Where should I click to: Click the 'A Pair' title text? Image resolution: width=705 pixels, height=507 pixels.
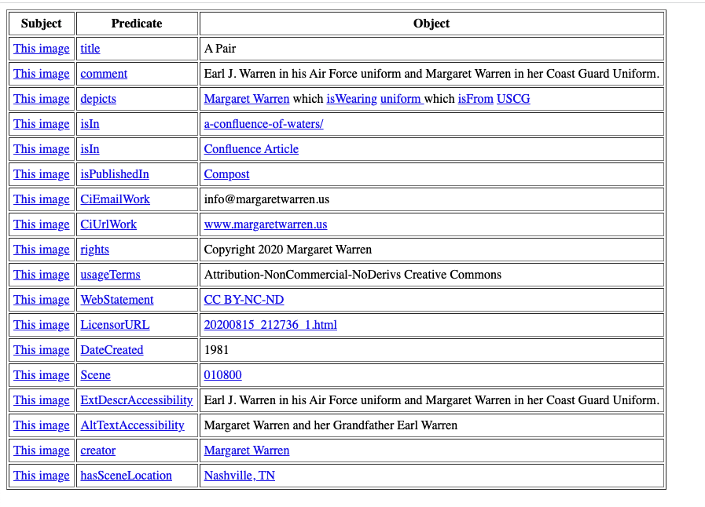[220, 49]
